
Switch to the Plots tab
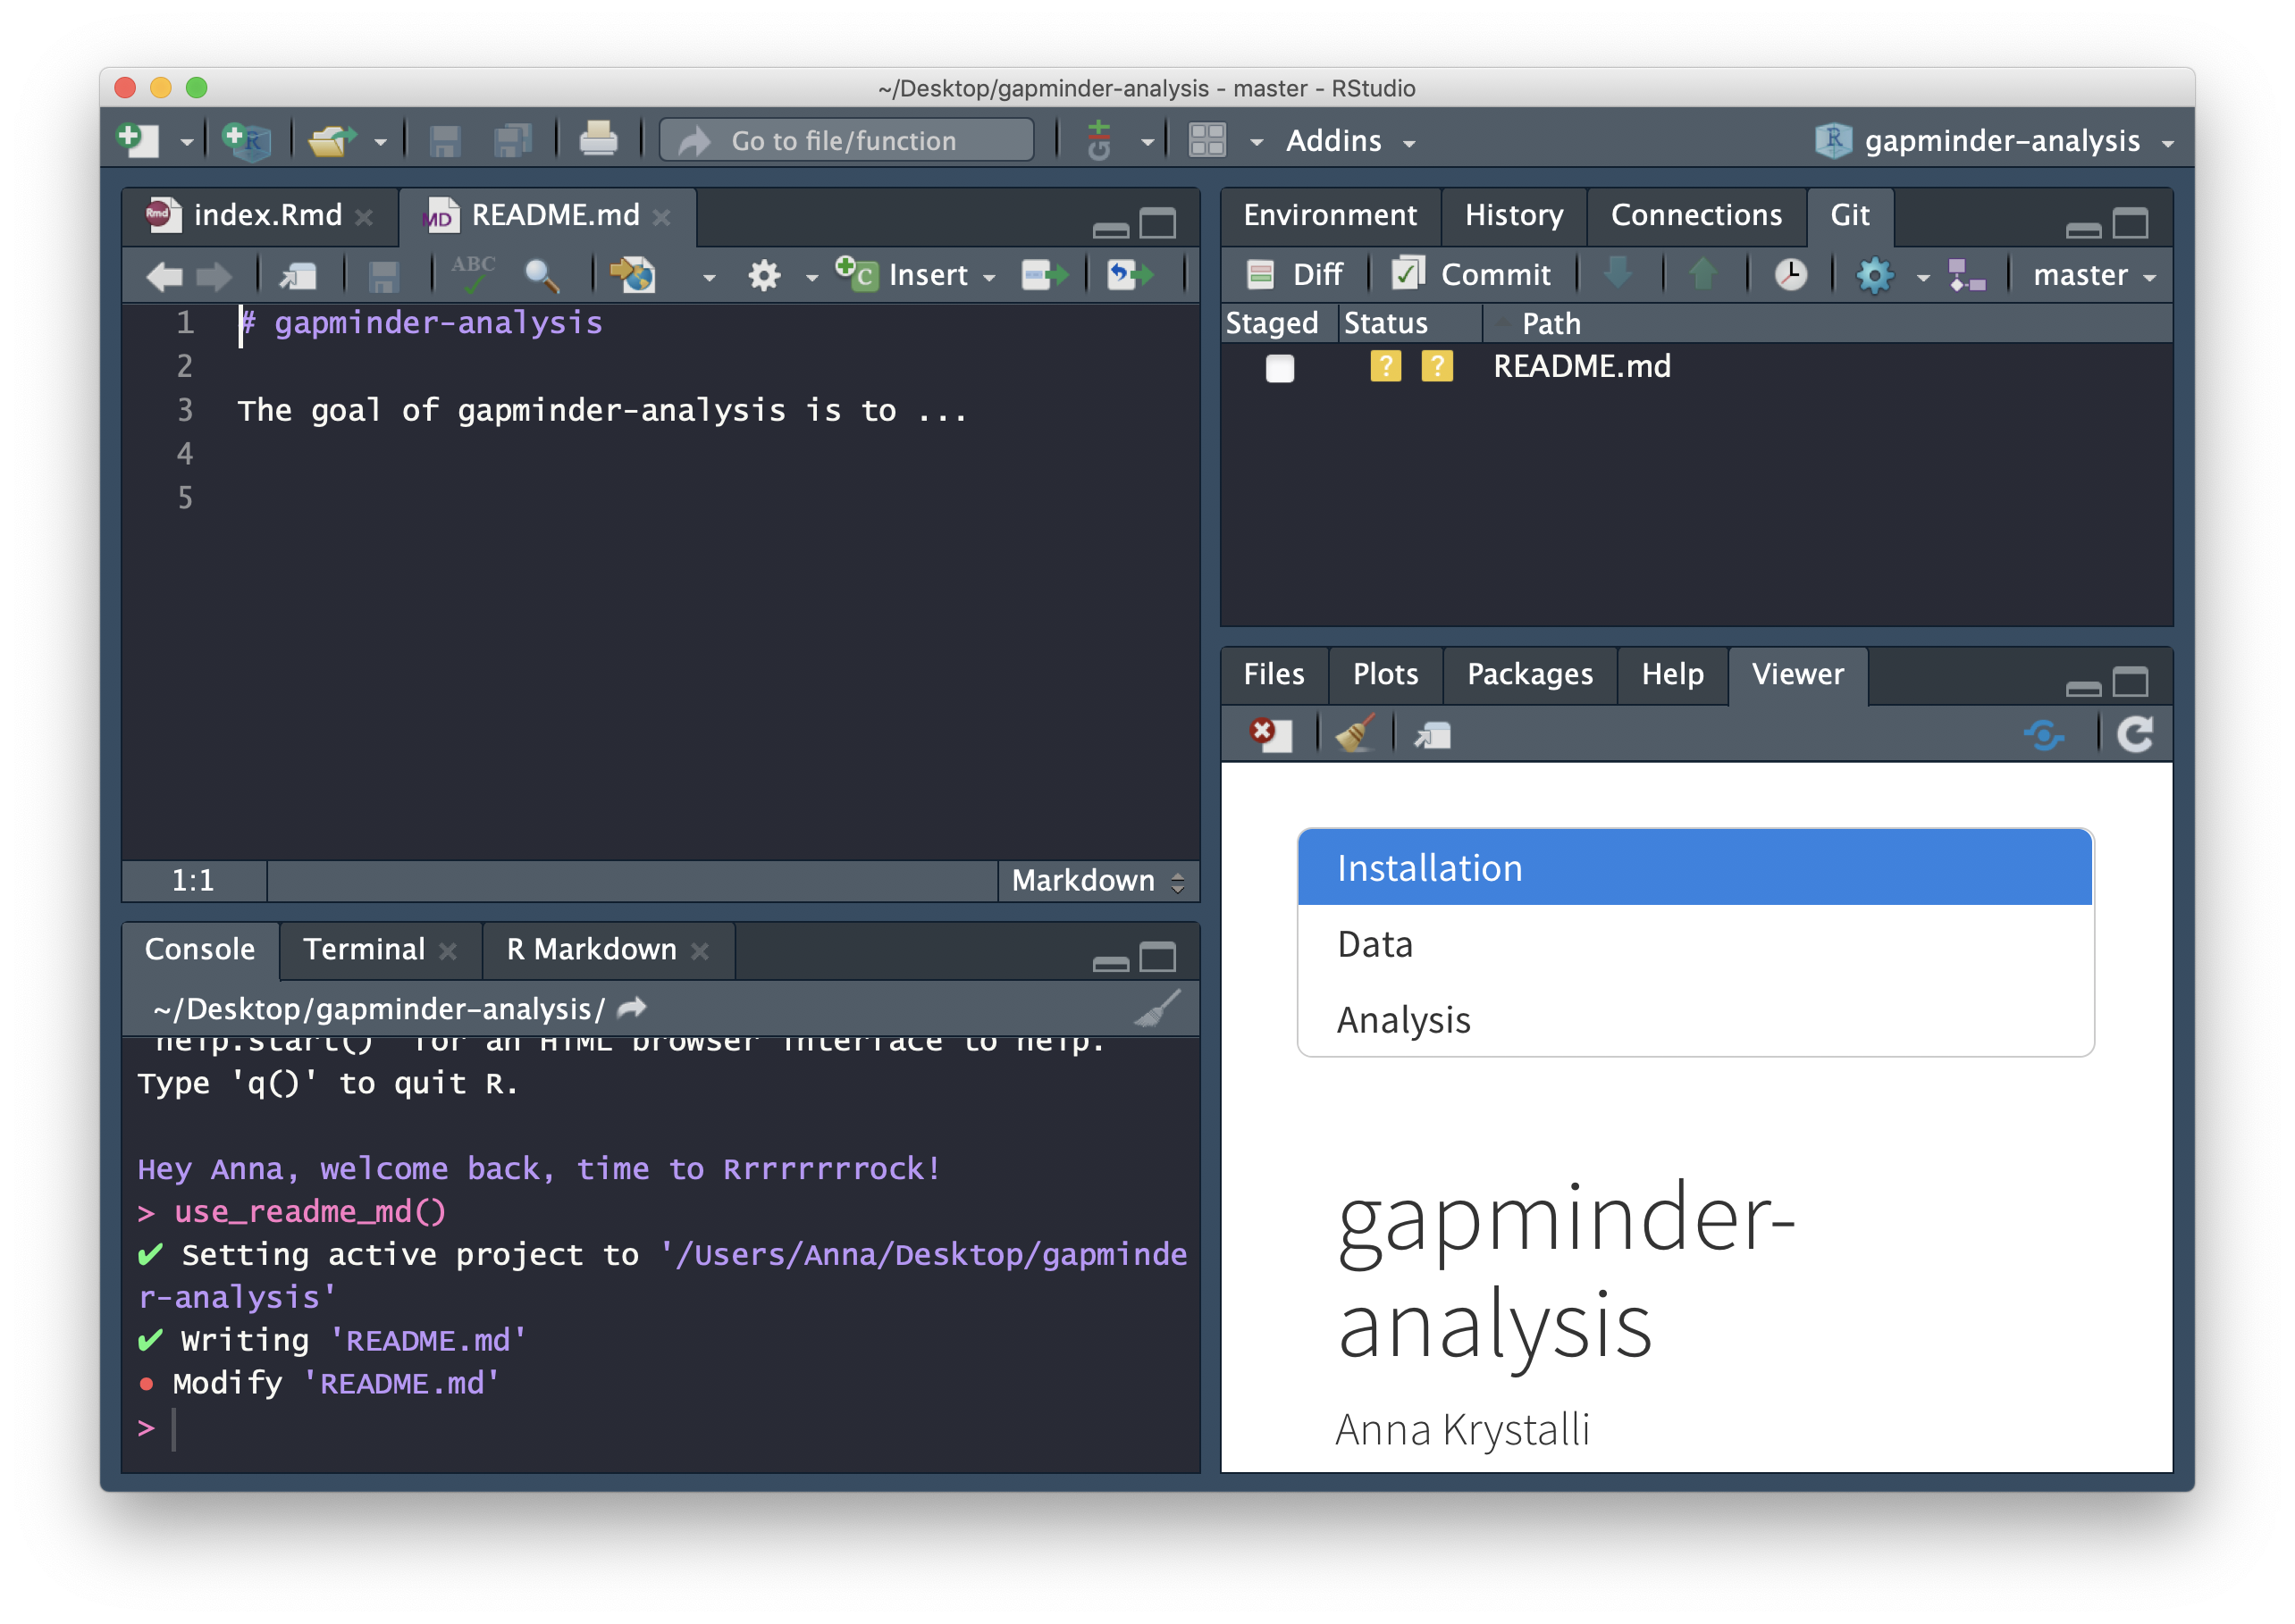1385,674
